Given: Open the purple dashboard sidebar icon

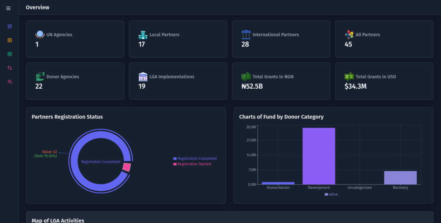Looking at the screenshot, I should pos(9,26).
